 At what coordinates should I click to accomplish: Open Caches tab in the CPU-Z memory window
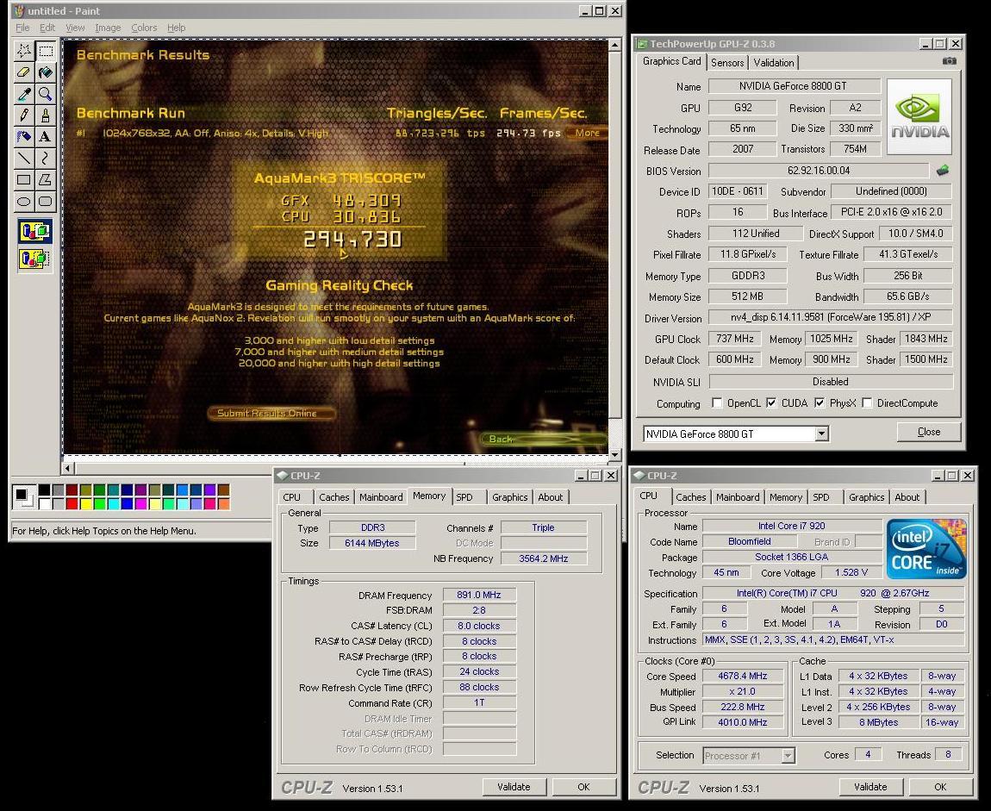333,497
